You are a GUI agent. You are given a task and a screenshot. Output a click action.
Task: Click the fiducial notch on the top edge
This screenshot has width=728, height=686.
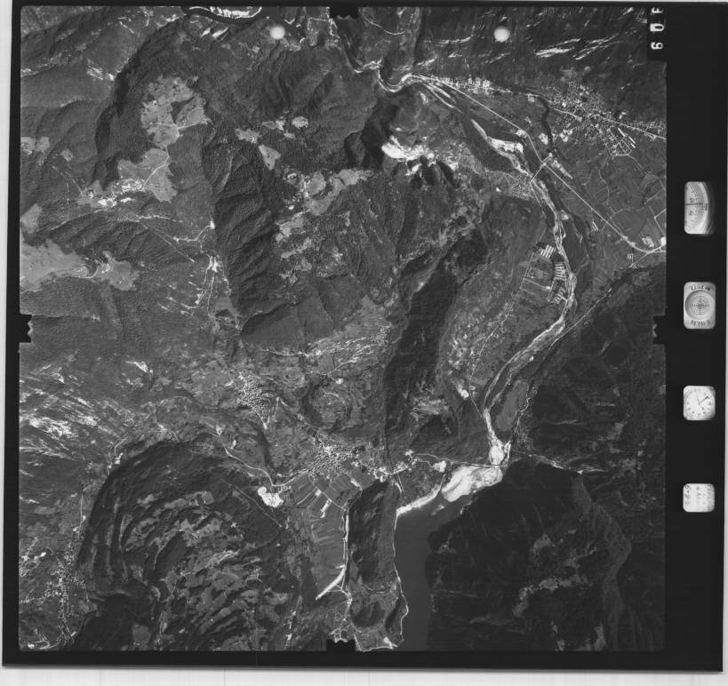[344, 12]
